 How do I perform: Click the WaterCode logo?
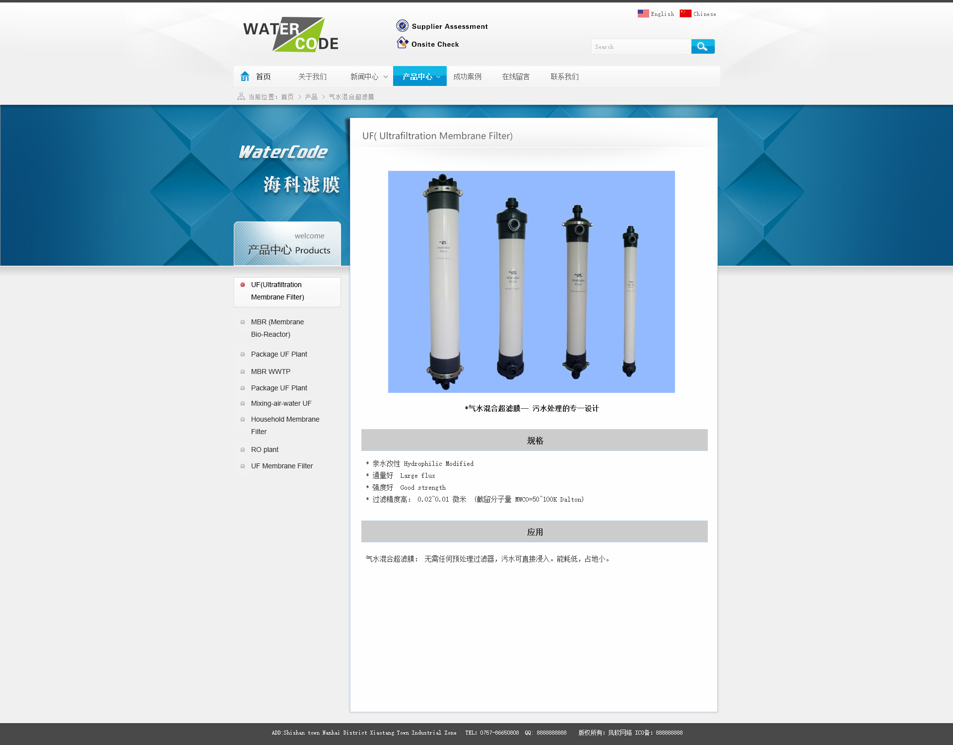coord(291,35)
